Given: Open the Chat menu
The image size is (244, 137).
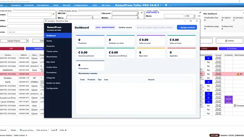Looking at the screenshot, I should tap(95, 5).
